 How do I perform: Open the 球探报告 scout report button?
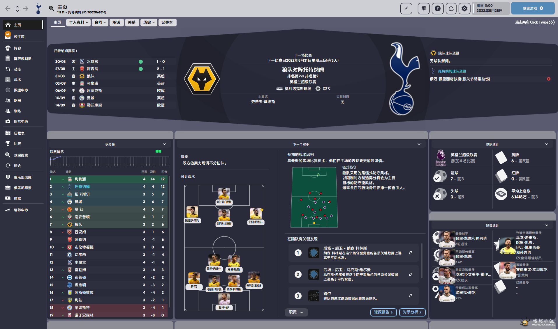383,312
